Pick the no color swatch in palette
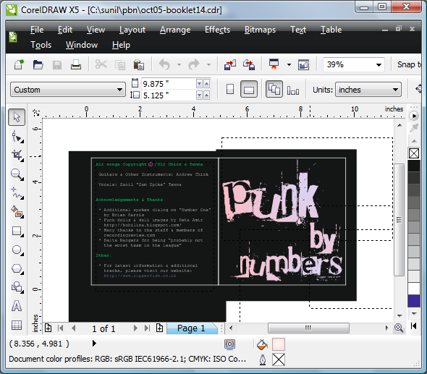Screen dimensions: 427x374 point(414,153)
